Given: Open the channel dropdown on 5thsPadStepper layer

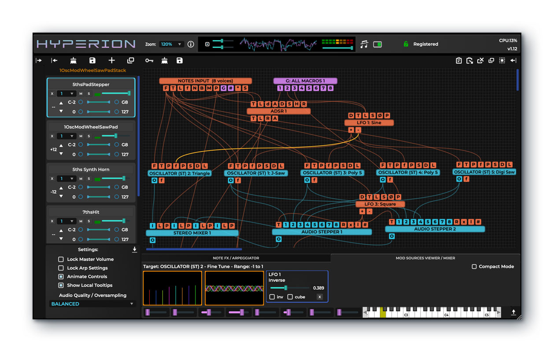Looking at the screenshot, I should 66,93.
